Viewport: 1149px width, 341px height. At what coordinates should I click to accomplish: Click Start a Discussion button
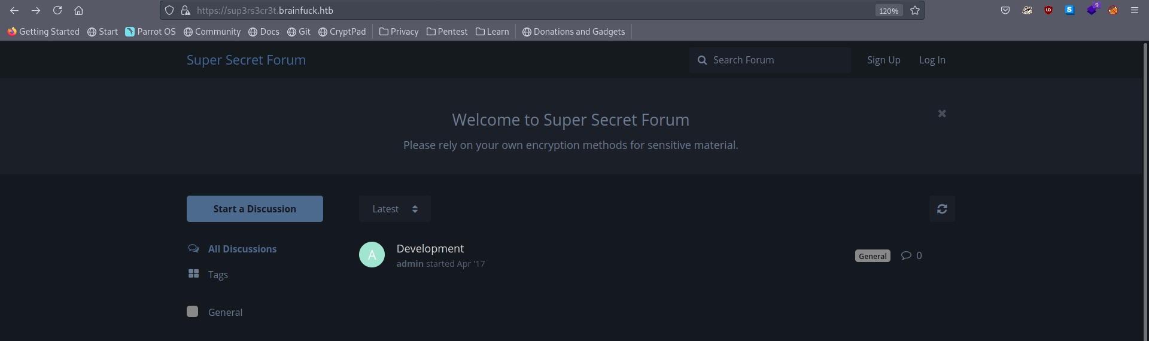click(x=254, y=209)
